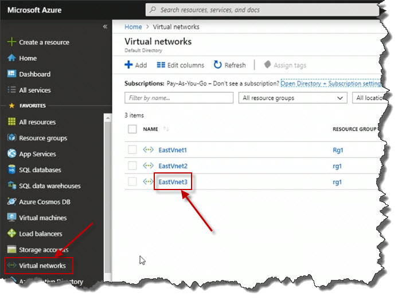Click the All resources grid icon
This screenshot has width=402, height=300.
point(11,121)
